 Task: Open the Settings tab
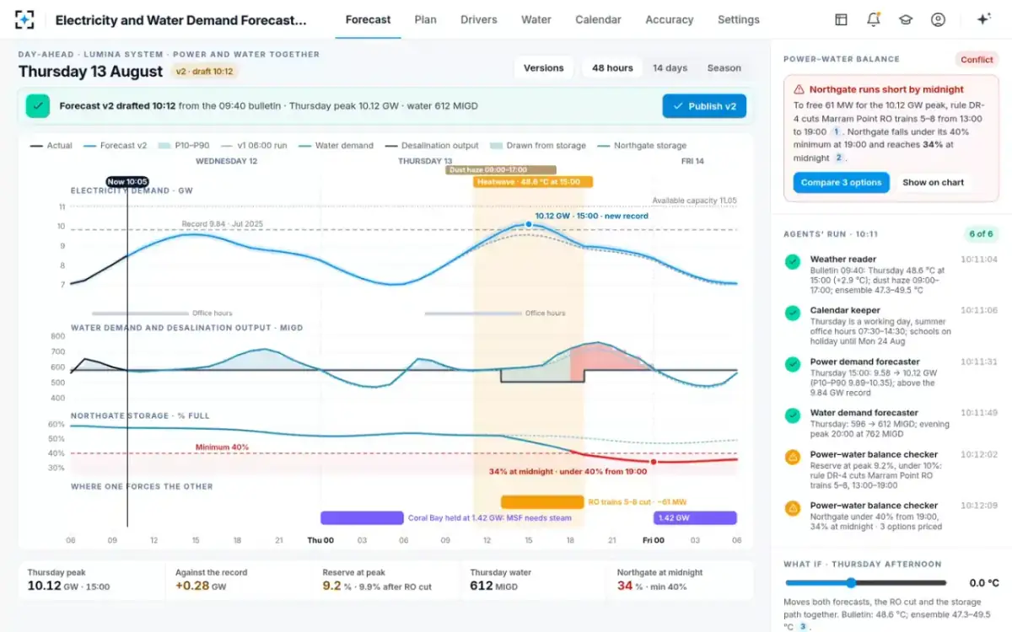(x=739, y=19)
